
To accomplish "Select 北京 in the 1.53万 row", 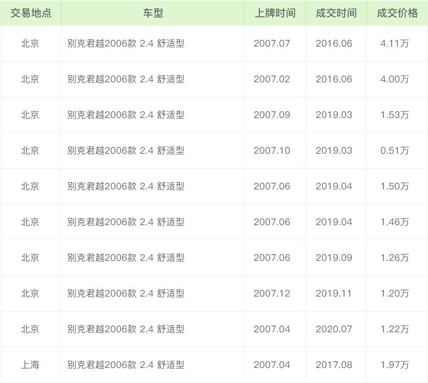I will click(31, 115).
